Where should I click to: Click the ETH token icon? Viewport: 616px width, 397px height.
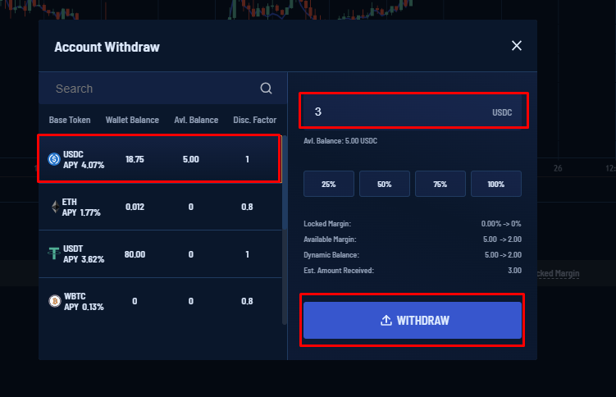click(54, 207)
